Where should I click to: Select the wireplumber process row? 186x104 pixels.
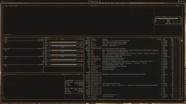[x=133, y=68]
